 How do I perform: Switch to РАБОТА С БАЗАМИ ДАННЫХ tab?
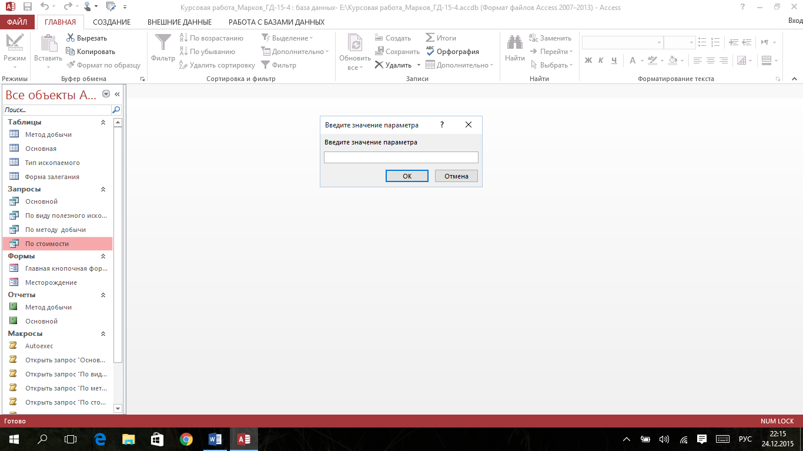(276, 22)
